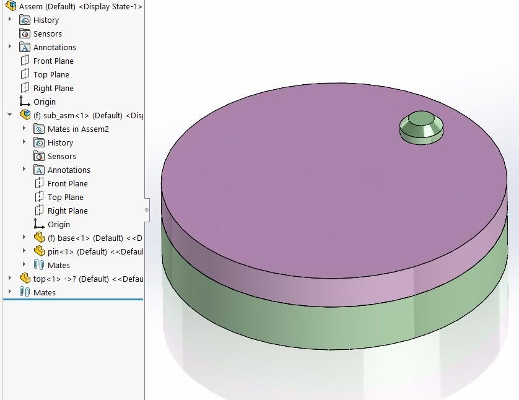Image resolution: width=519 pixels, height=400 pixels.
Task: Click the top<1> part icon
Action: pyautogui.click(x=25, y=278)
